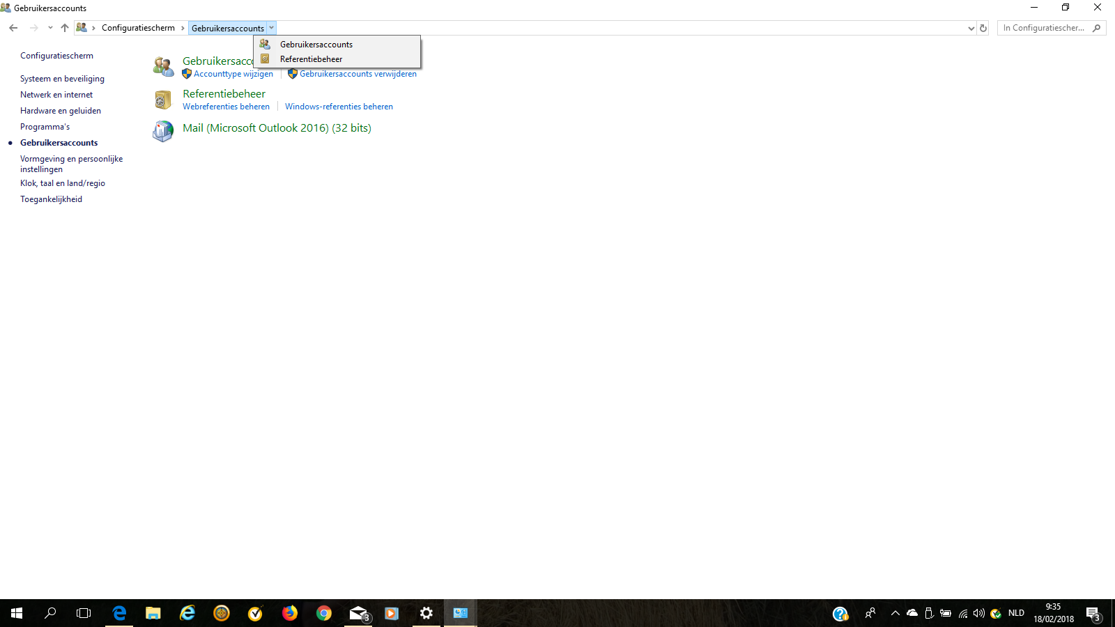Open Accounttype wijzigen
The height and width of the screenshot is (627, 1115).
click(x=233, y=74)
